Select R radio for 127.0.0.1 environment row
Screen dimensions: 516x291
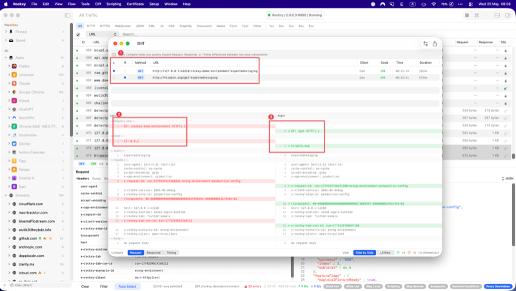pyautogui.click(x=124, y=71)
